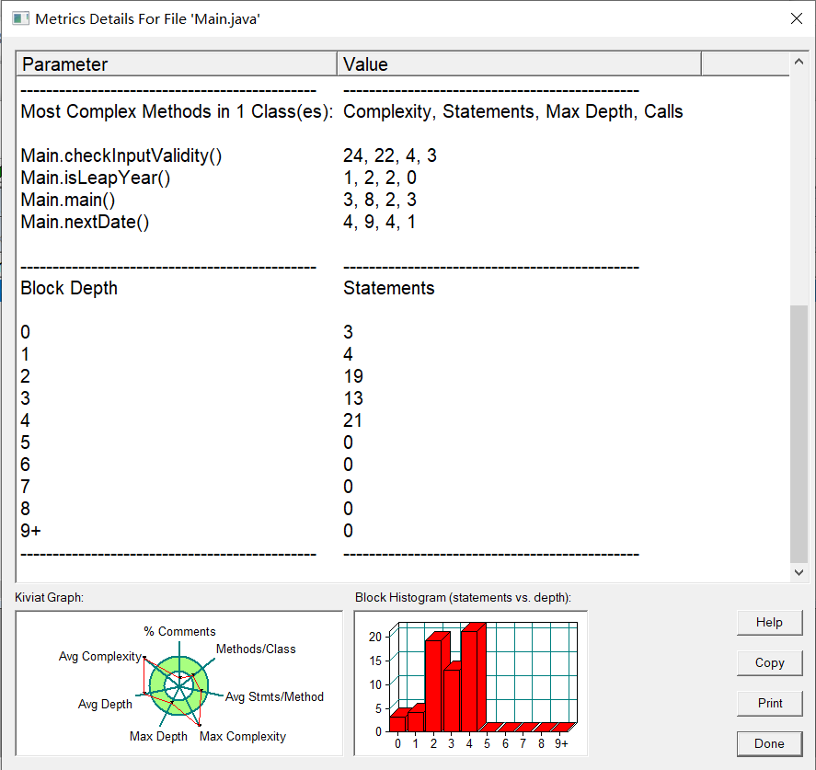Click the Block Histogram chart
This screenshot has width=816, height=770.
(x=470, y=684)
